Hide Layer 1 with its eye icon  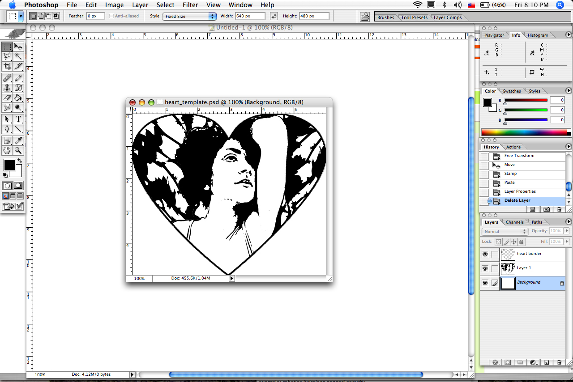[x=485, y=268]
